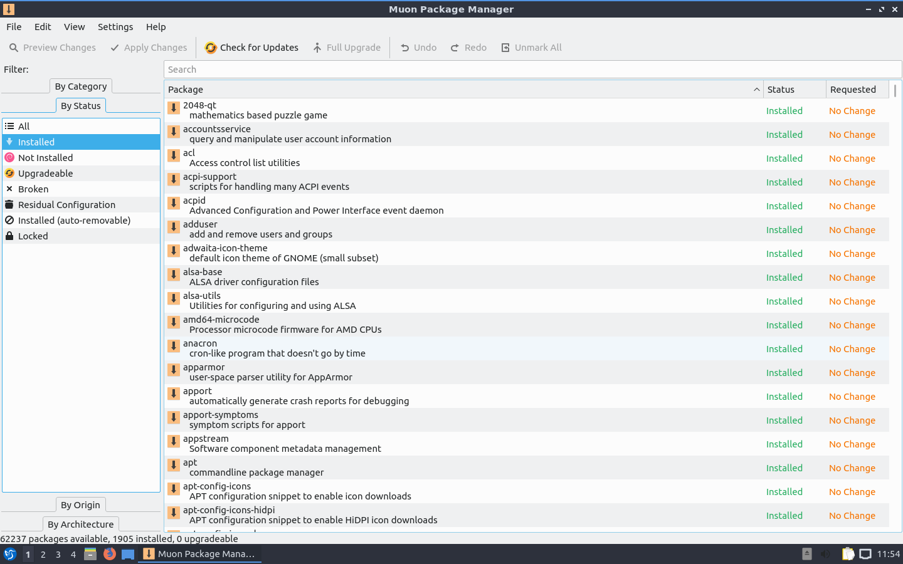Click the Preview Changes magnifier icon
Image resolution: width=903 pixels, height=564 pixels.
click(x=14, y=48)
